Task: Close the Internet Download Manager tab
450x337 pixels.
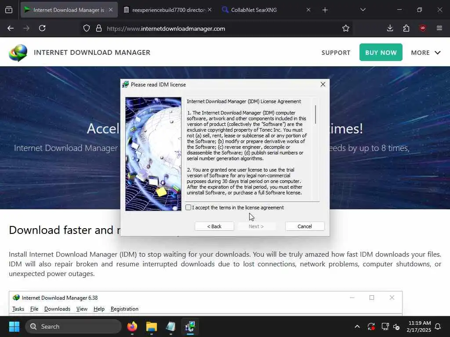Action: 111,10
